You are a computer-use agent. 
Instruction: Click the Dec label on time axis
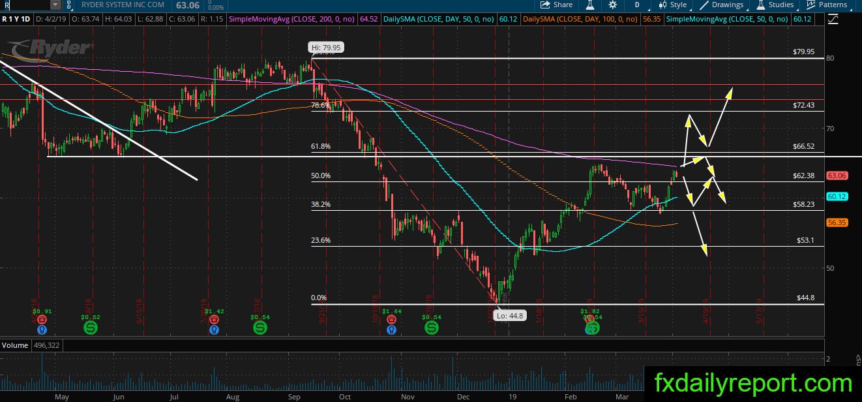click(464, 395)
